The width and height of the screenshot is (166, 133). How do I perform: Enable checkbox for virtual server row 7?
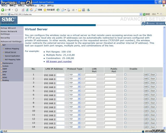(x=125, y=99)
